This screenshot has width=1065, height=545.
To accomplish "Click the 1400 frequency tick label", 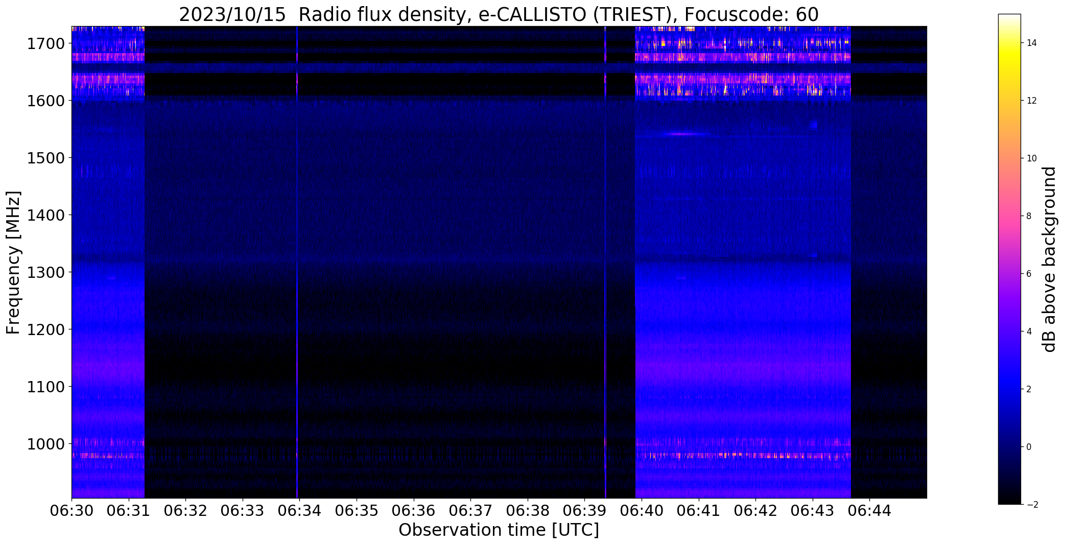I will (45, 215).
